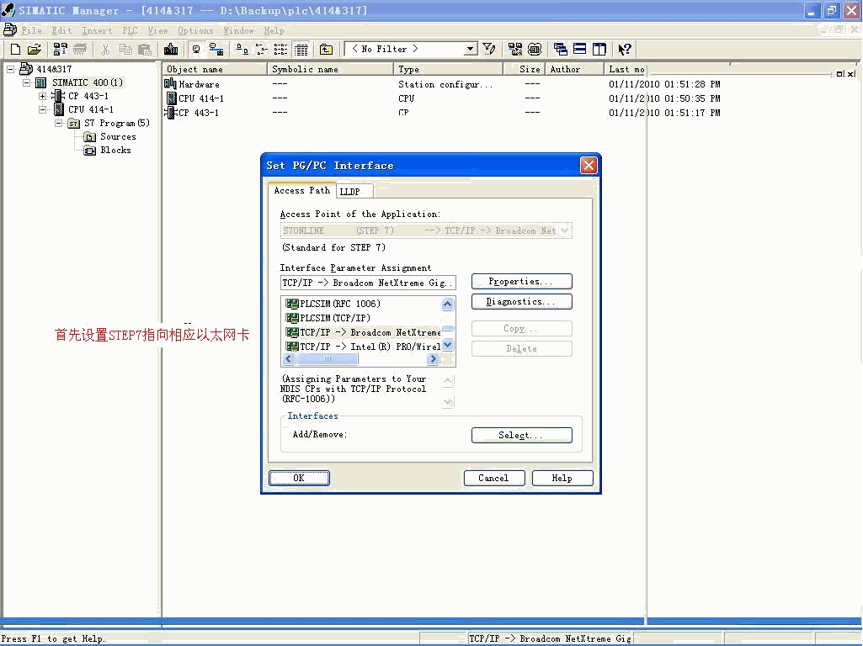Open the PLC menu
Screen dimensions: 863x646
[x=130, y=31]
